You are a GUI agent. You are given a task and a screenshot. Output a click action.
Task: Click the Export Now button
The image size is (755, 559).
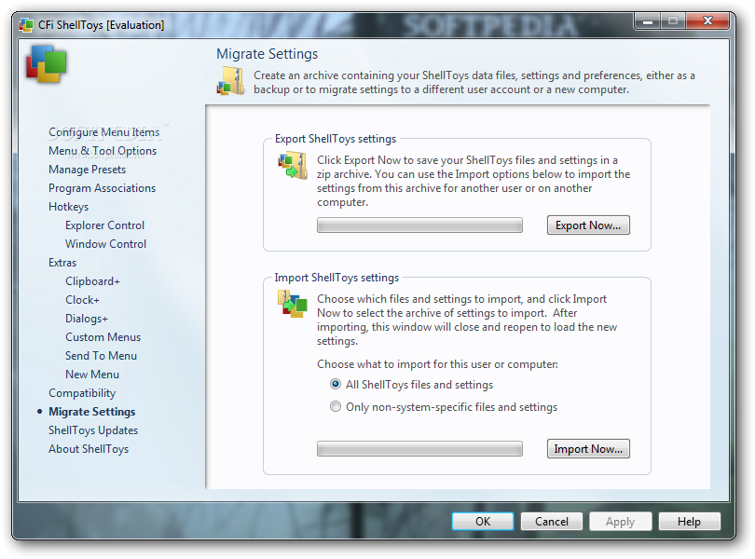(588, 225)
